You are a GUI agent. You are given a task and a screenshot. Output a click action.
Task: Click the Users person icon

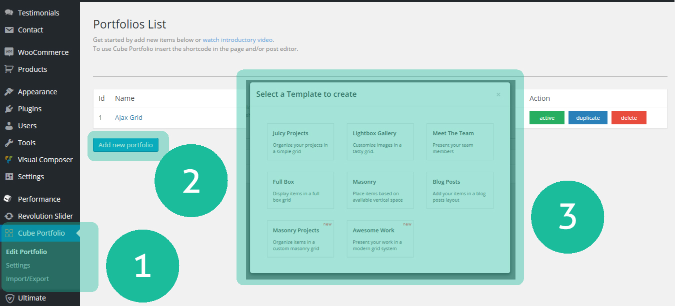tap(9, 126)
